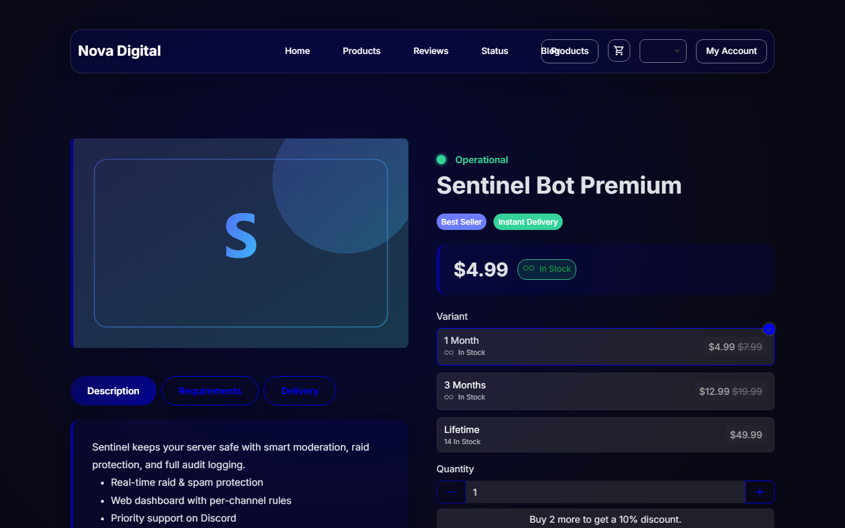Click the Sentinel S product image
Screen dimensions: 845x528
pos(239,243)
